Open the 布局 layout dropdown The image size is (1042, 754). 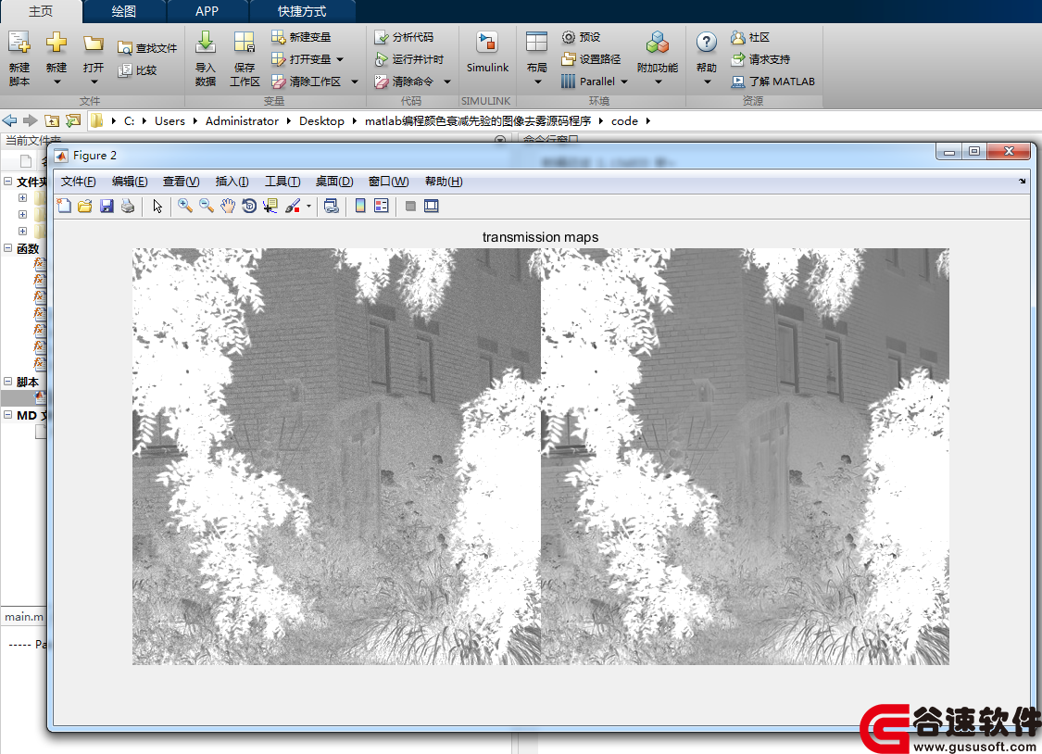(x=537, y=82)
